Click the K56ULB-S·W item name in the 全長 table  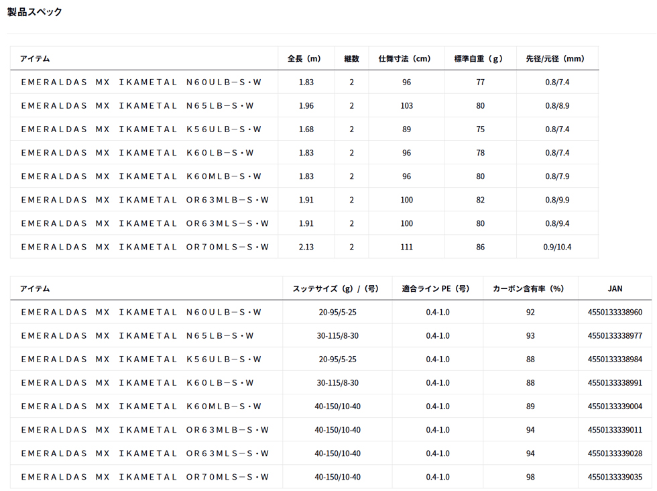[x=141, y=129]
